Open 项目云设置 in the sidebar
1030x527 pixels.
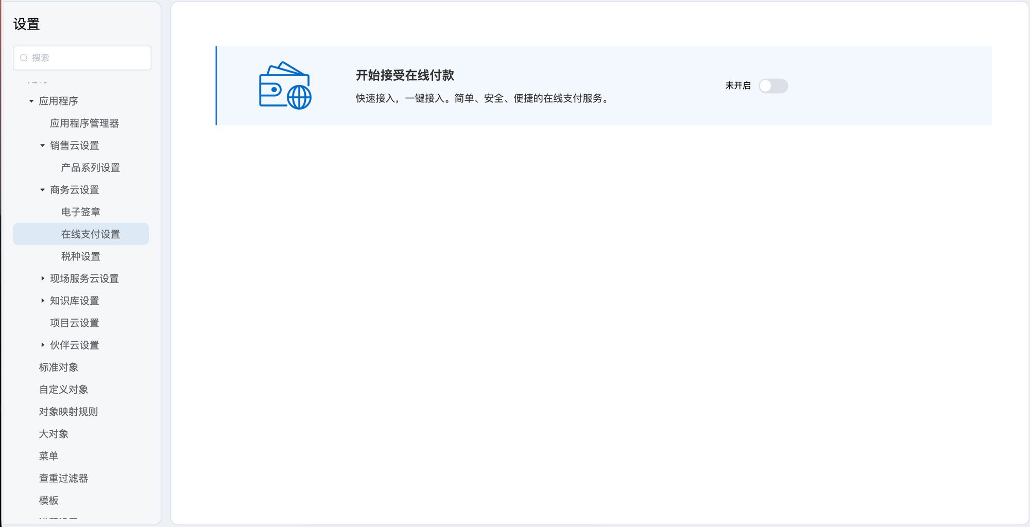tap(74, 323)
